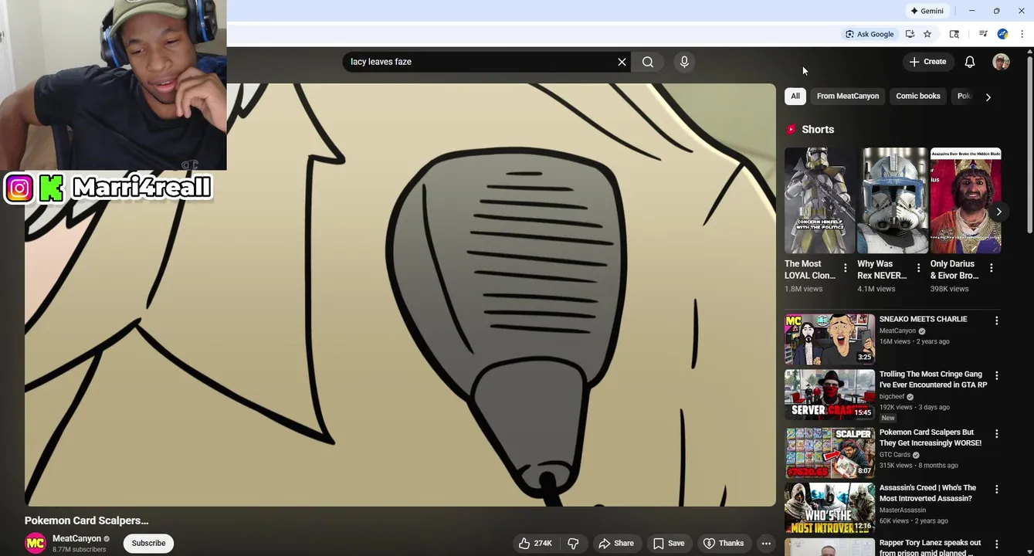
Task: Open options for Most LOYAL Clone short
Action: coord(845,268)
